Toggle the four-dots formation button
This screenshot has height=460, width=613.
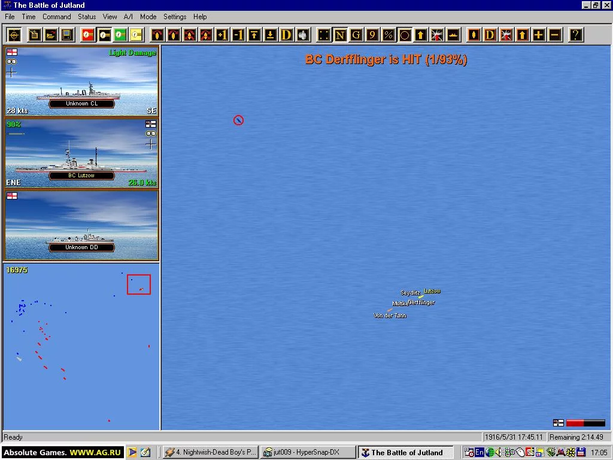pos(324,35)
